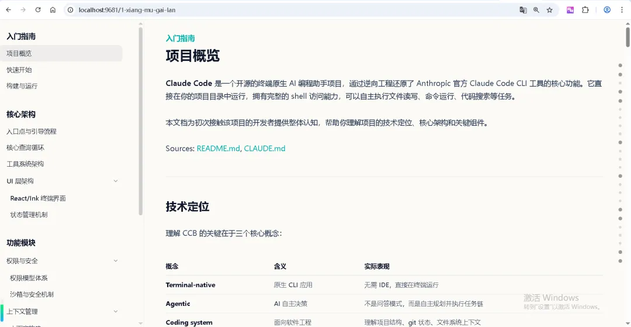Click the Terminal-native table cell
The image size is (631, 327).
(x=190, y=285)
